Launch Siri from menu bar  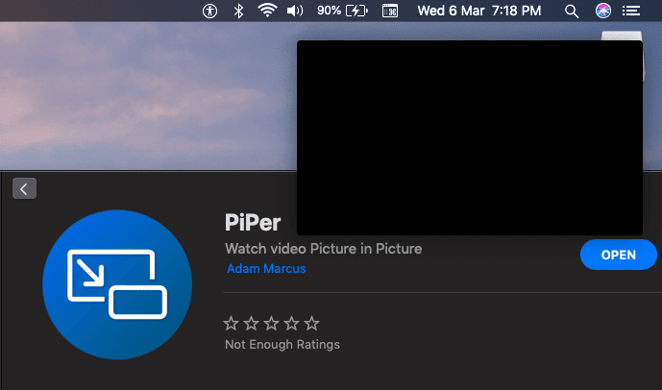[x=602, y=11]
